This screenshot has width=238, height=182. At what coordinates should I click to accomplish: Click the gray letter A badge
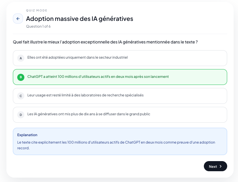[x=21, y=58]
